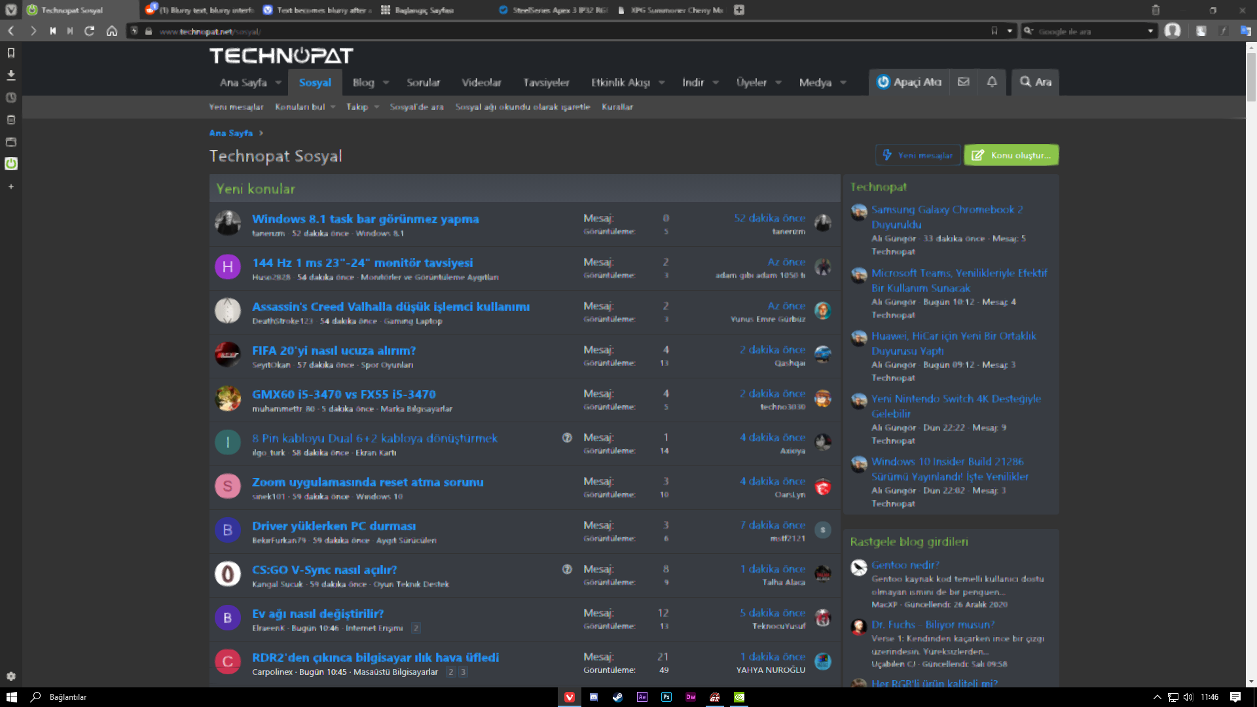Open closed tabs trash can
Image resolution: width=1257 pixels, height=707 pixels.
(x=1156, y=10)
